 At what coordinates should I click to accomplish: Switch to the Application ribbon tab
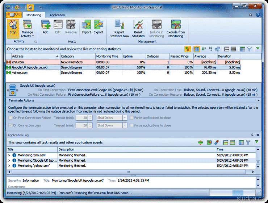[57, 15]
